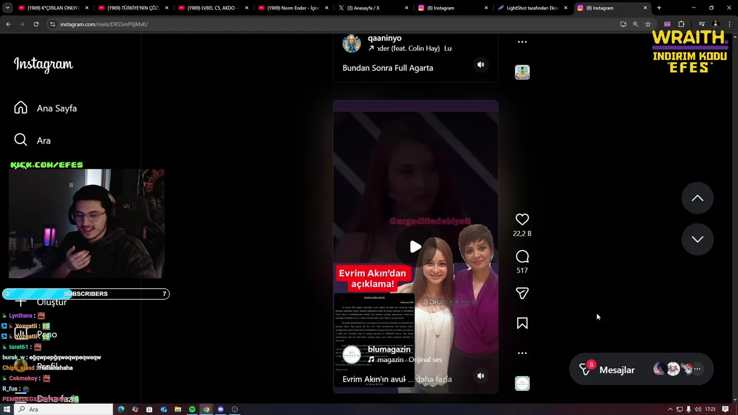This screenshot has width=738, height=415.
Task: Like the blumagazin reel with heart icon
Action: pyautogui.click(x=522, y=219)
